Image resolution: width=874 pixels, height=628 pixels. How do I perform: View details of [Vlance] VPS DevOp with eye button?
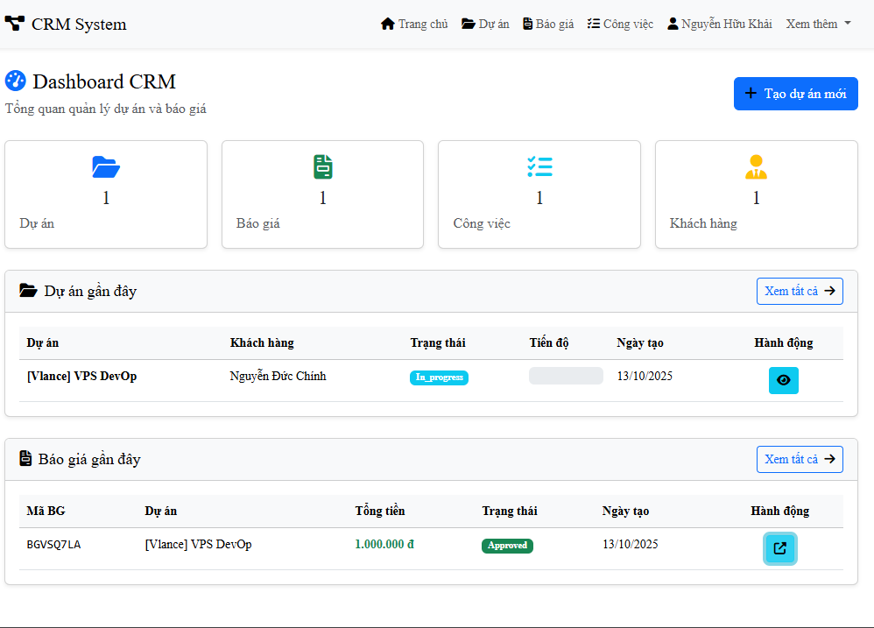783,380
